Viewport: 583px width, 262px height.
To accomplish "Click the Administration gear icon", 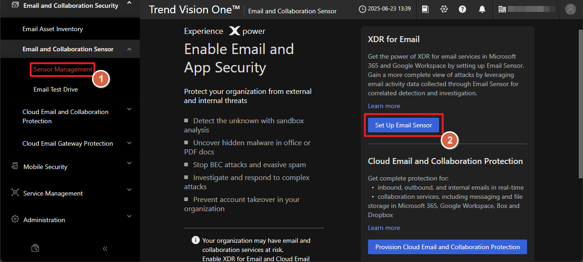I will click(15, 219).
